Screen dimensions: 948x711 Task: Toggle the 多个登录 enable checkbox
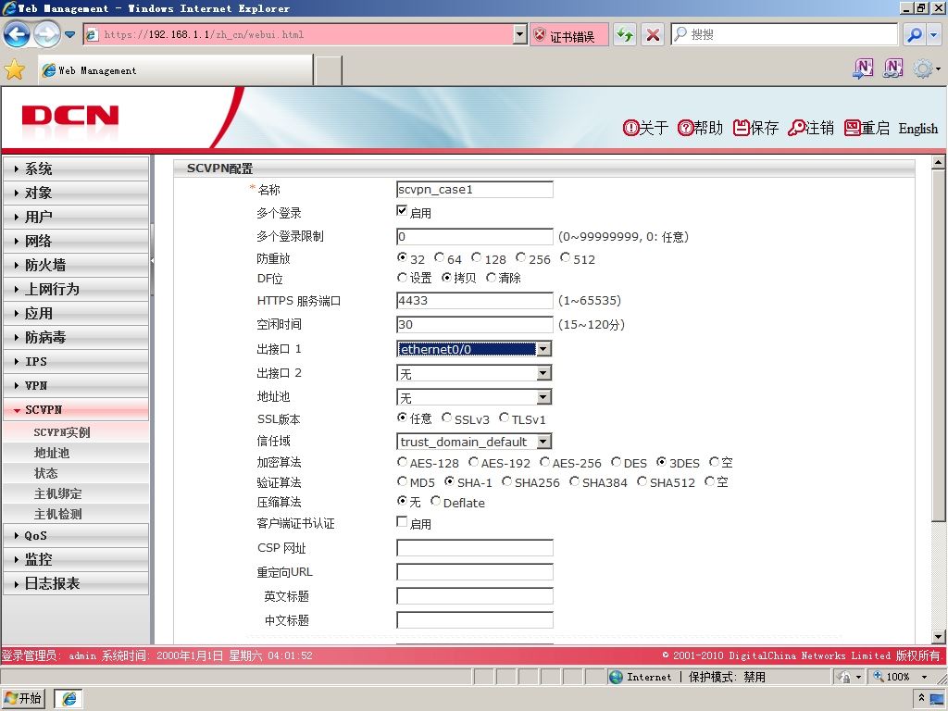coord(402,210)
